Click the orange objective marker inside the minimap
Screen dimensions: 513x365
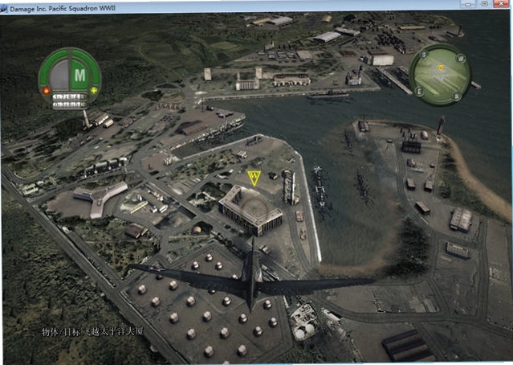click(441, 68)
